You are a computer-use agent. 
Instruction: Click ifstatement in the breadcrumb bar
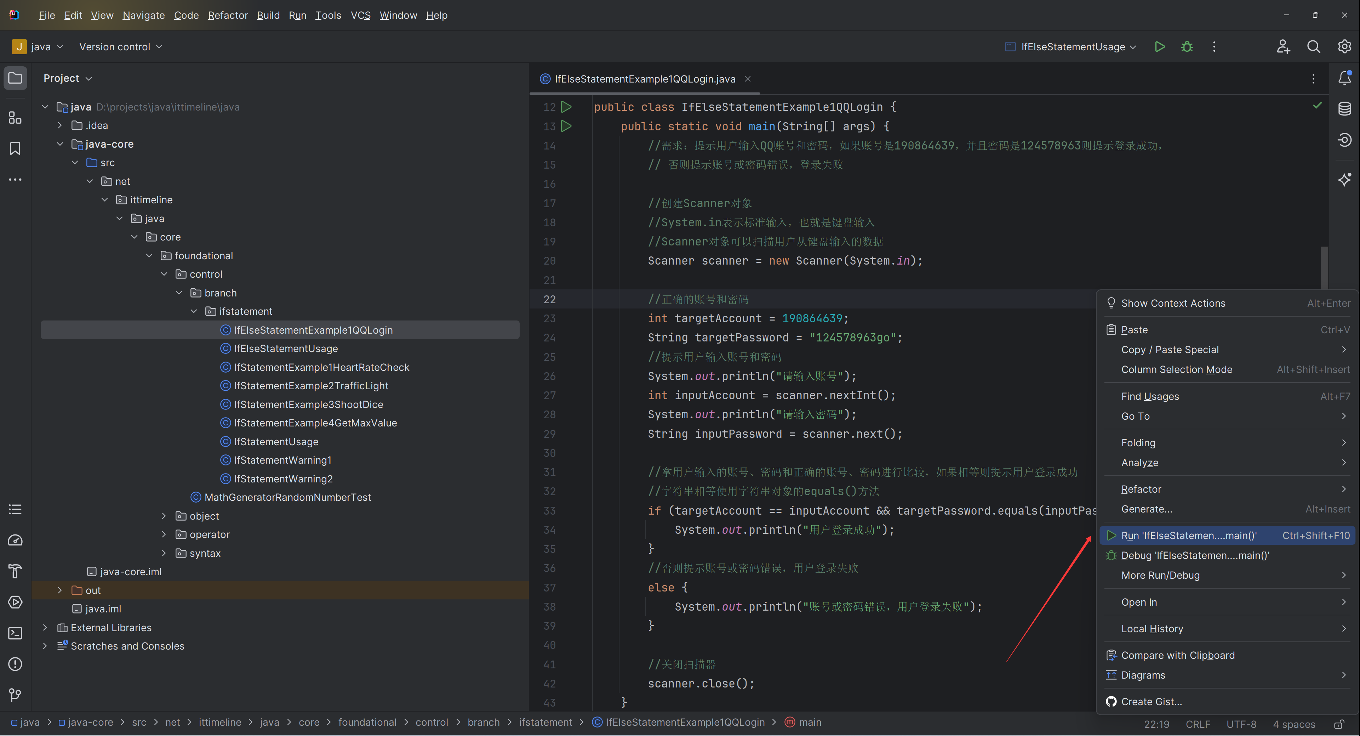(545, 722)
